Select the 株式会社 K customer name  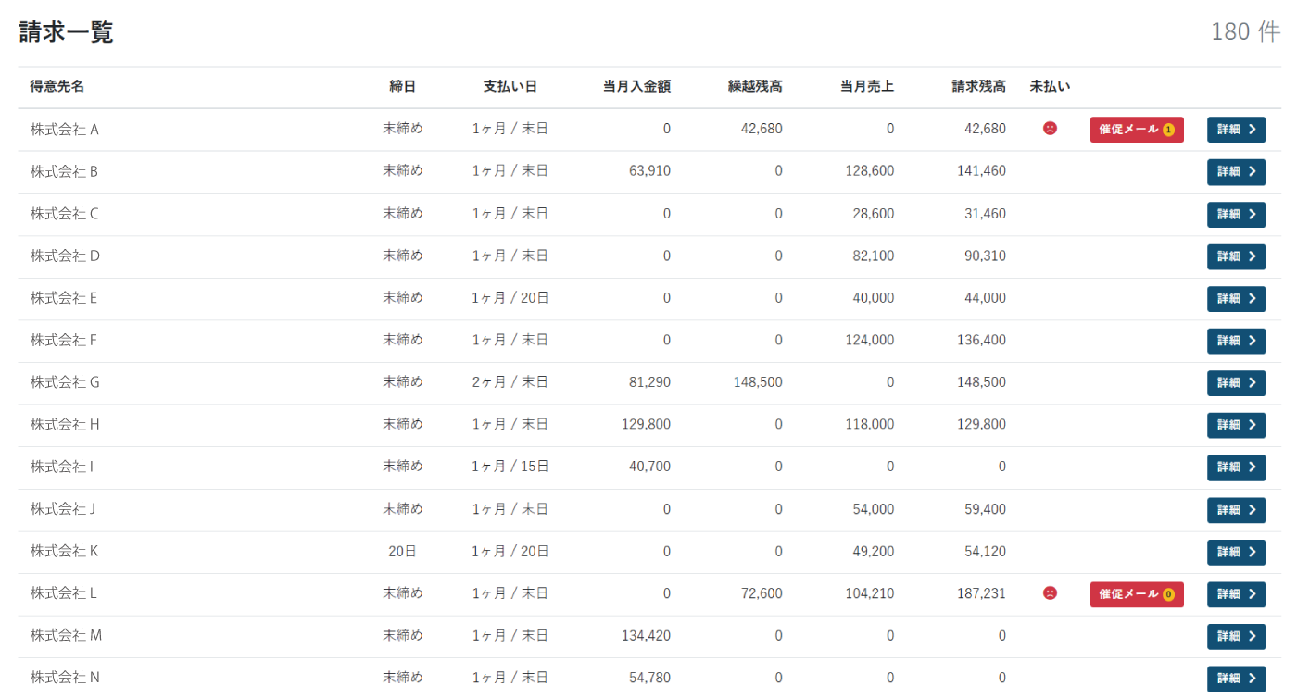pos(64,552)
